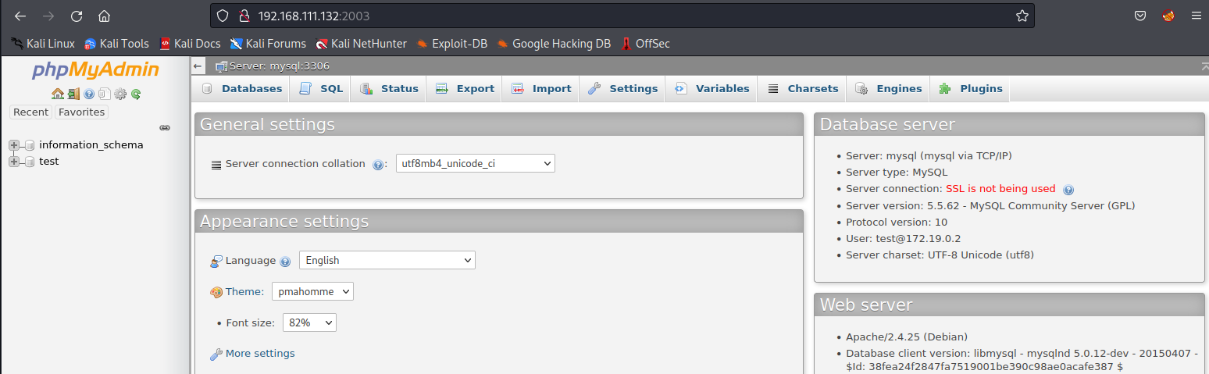1209x374 pixels.
Task: Click the test database cylinder icon
Action: coord(30,162)
